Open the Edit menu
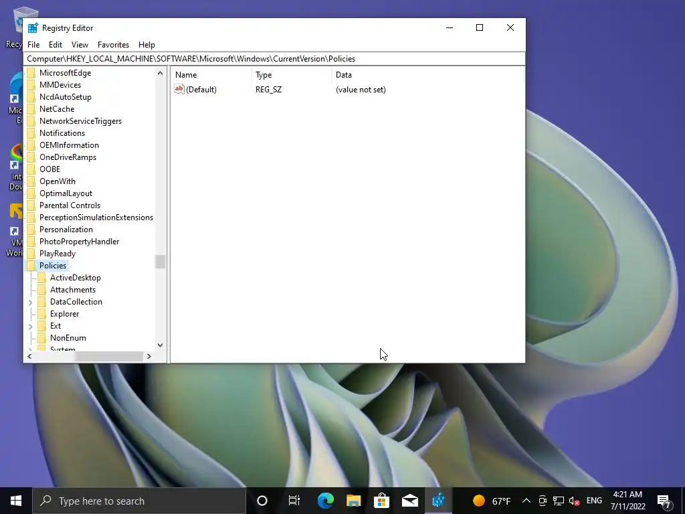Viewport: 685px width, 514px height. (x=56, y=45)
